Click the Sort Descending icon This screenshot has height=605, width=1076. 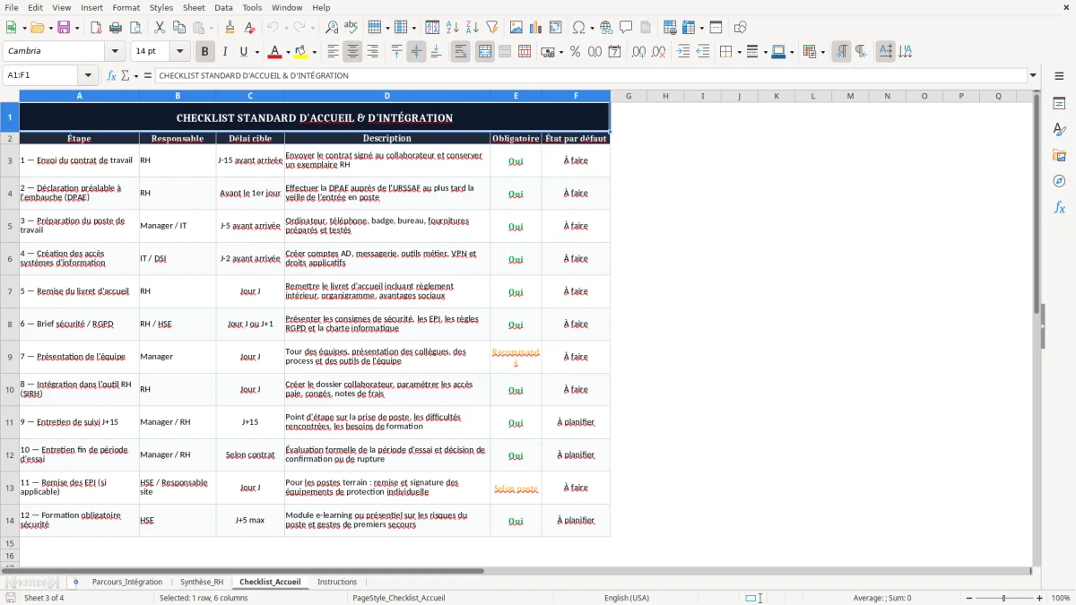(x=473, y=28)
